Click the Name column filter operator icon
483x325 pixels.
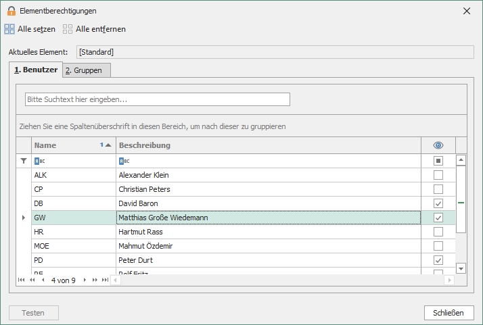coord(38,161)
